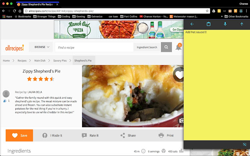Click the address bar URL field
The image size is (250, 156).
tap(116, 11)
